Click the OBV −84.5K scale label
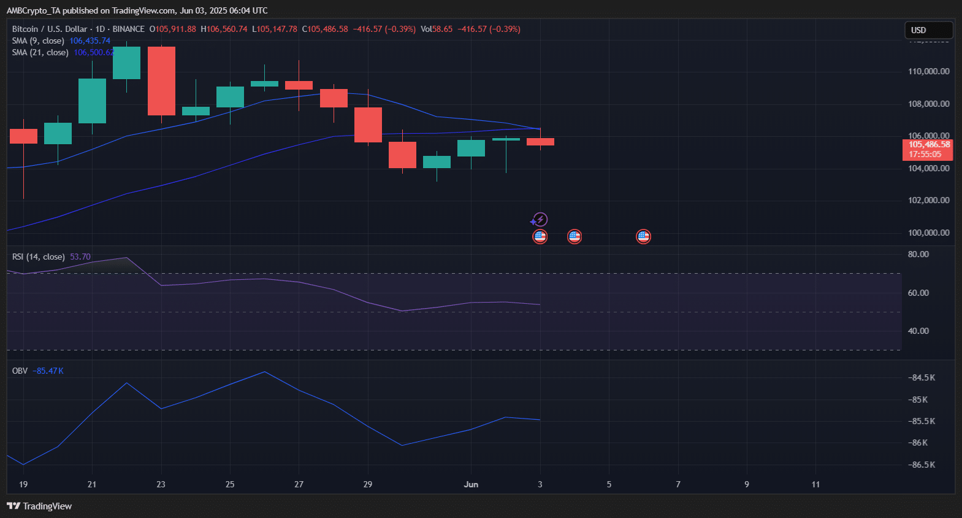This screenshot has width=962, height=518. pyautogui.click(x=922, y=377)
